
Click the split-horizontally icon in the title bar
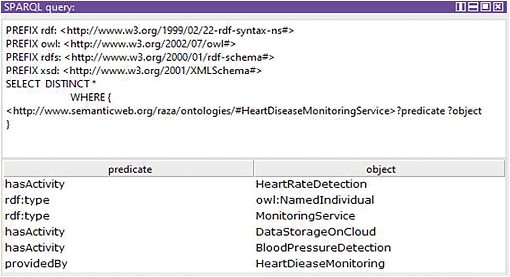[473, 7]
